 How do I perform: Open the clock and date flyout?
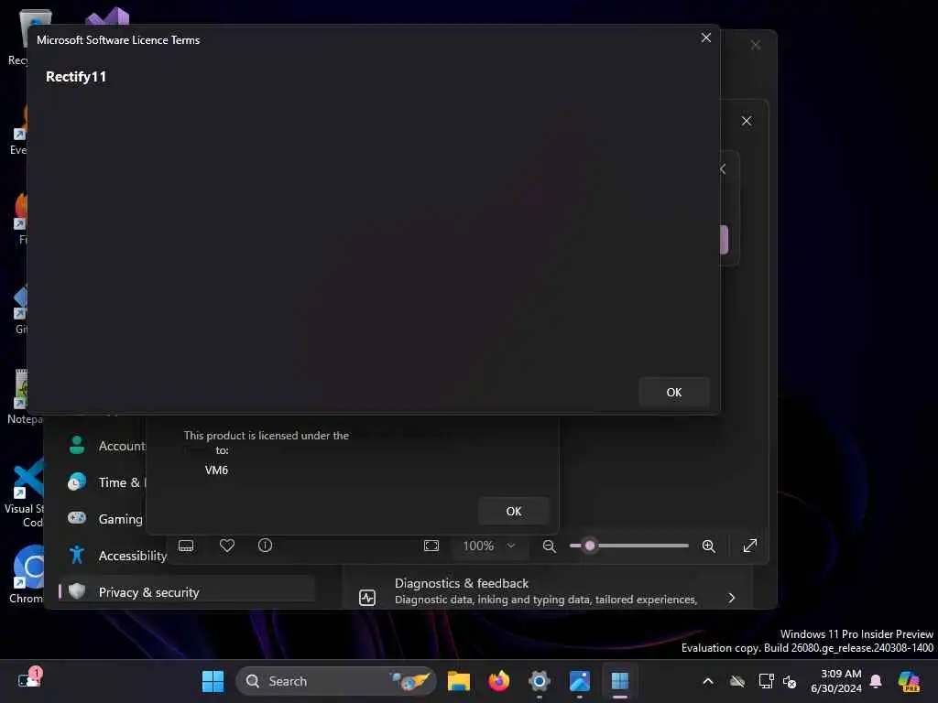click(x=836, y=681)
